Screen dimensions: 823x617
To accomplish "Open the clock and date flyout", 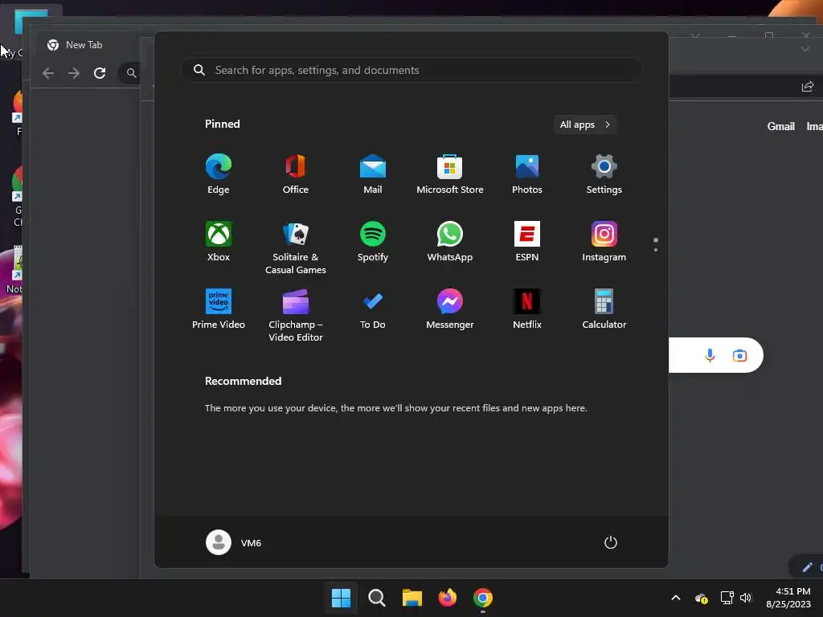I will point(789,598).
